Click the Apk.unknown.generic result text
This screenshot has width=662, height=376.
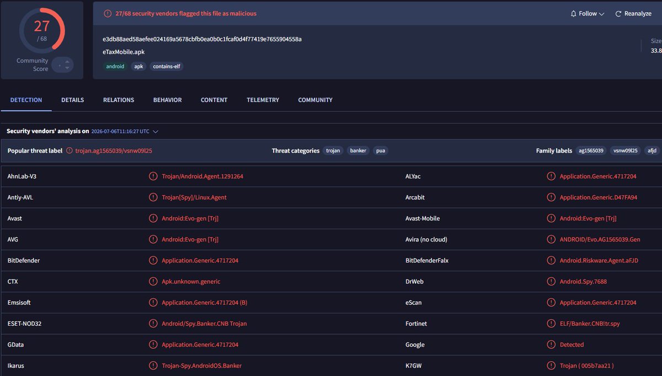pos(191,282)
